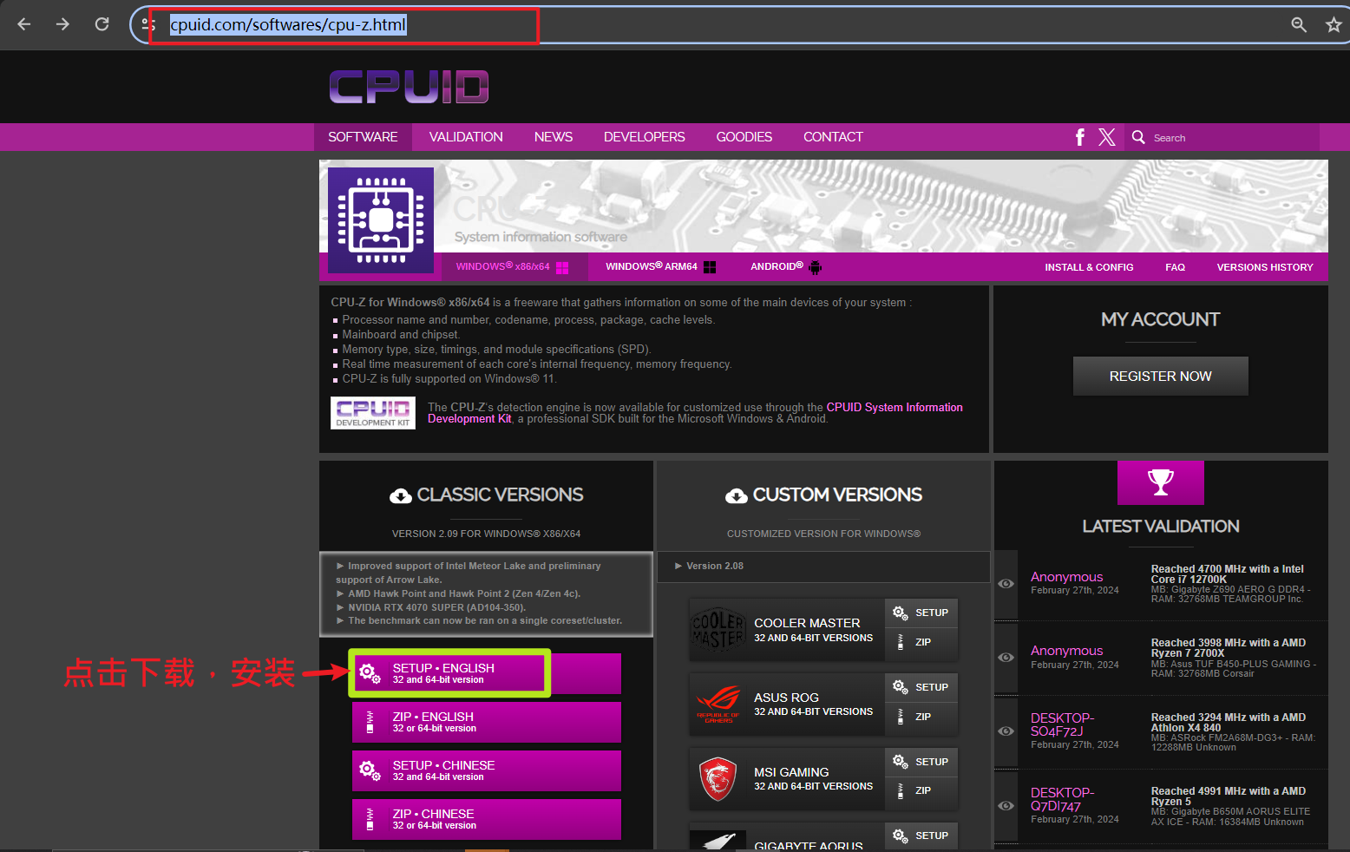Open the CPUID X (Twitter) icon
The height and width of the screenshot is (852, 1350).
coord(1107,137)
